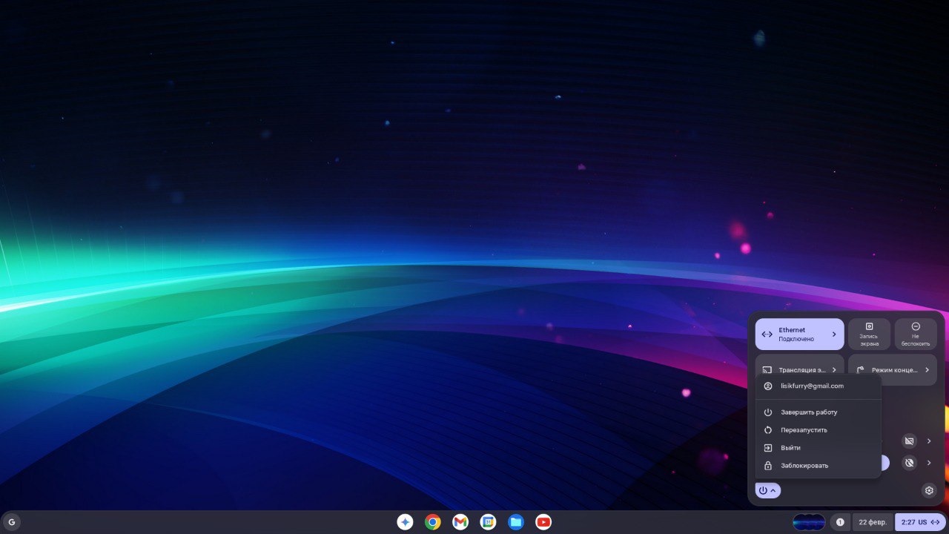This screenshot has height=534, width=949.
Task: Choose Перезапустить to restart
Action: [818, 430]
